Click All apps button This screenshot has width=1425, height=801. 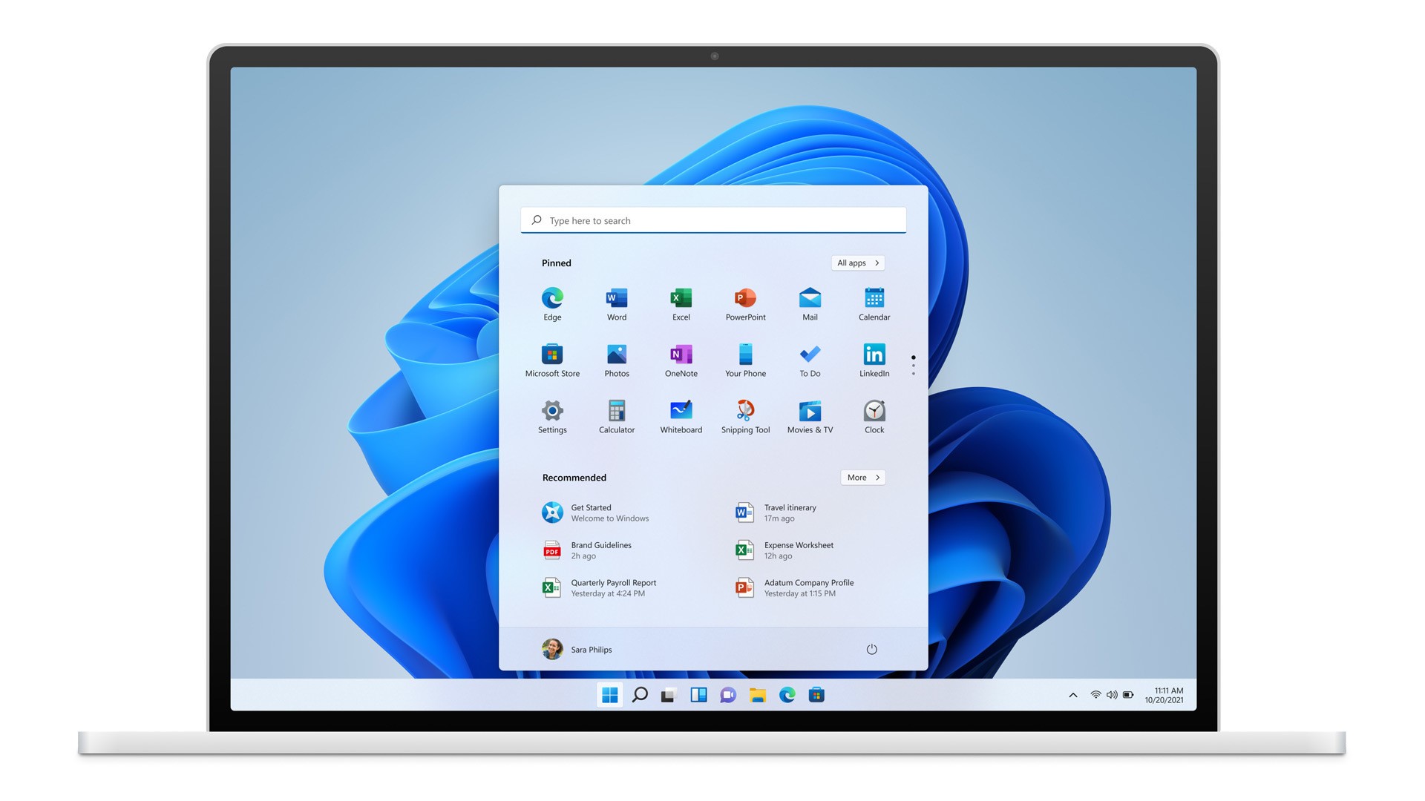(857, 262)
